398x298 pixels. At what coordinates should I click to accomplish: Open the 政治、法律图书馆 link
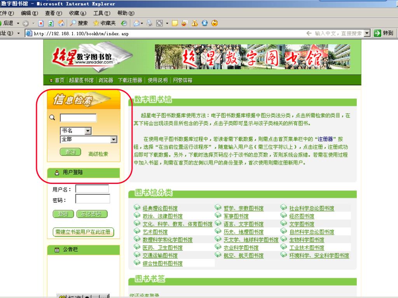point(162,216)
